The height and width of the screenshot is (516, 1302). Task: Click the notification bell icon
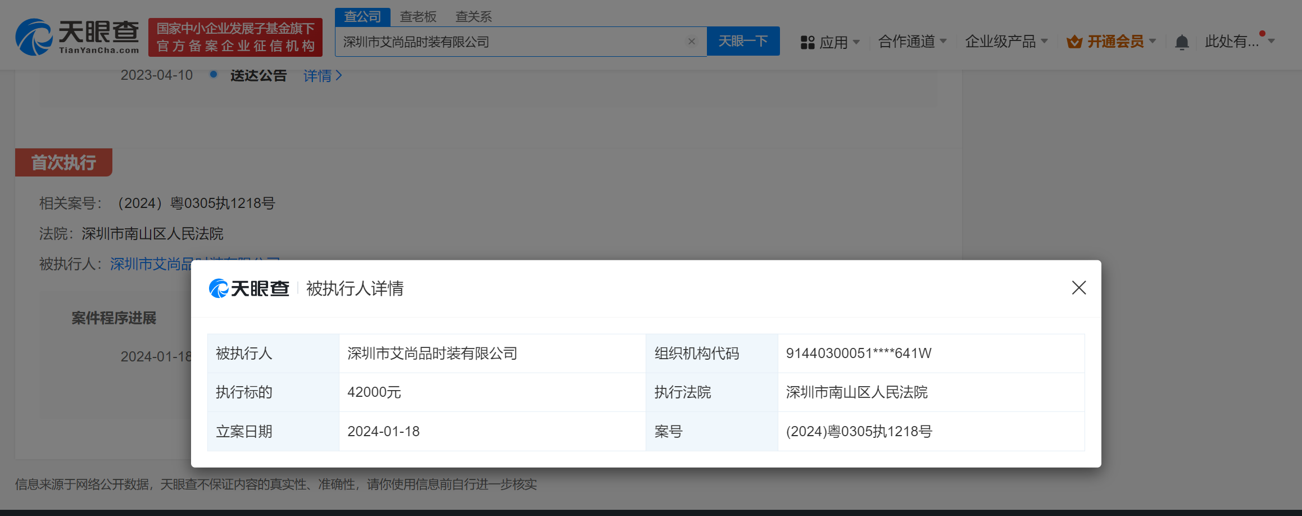coord(1181,42)
